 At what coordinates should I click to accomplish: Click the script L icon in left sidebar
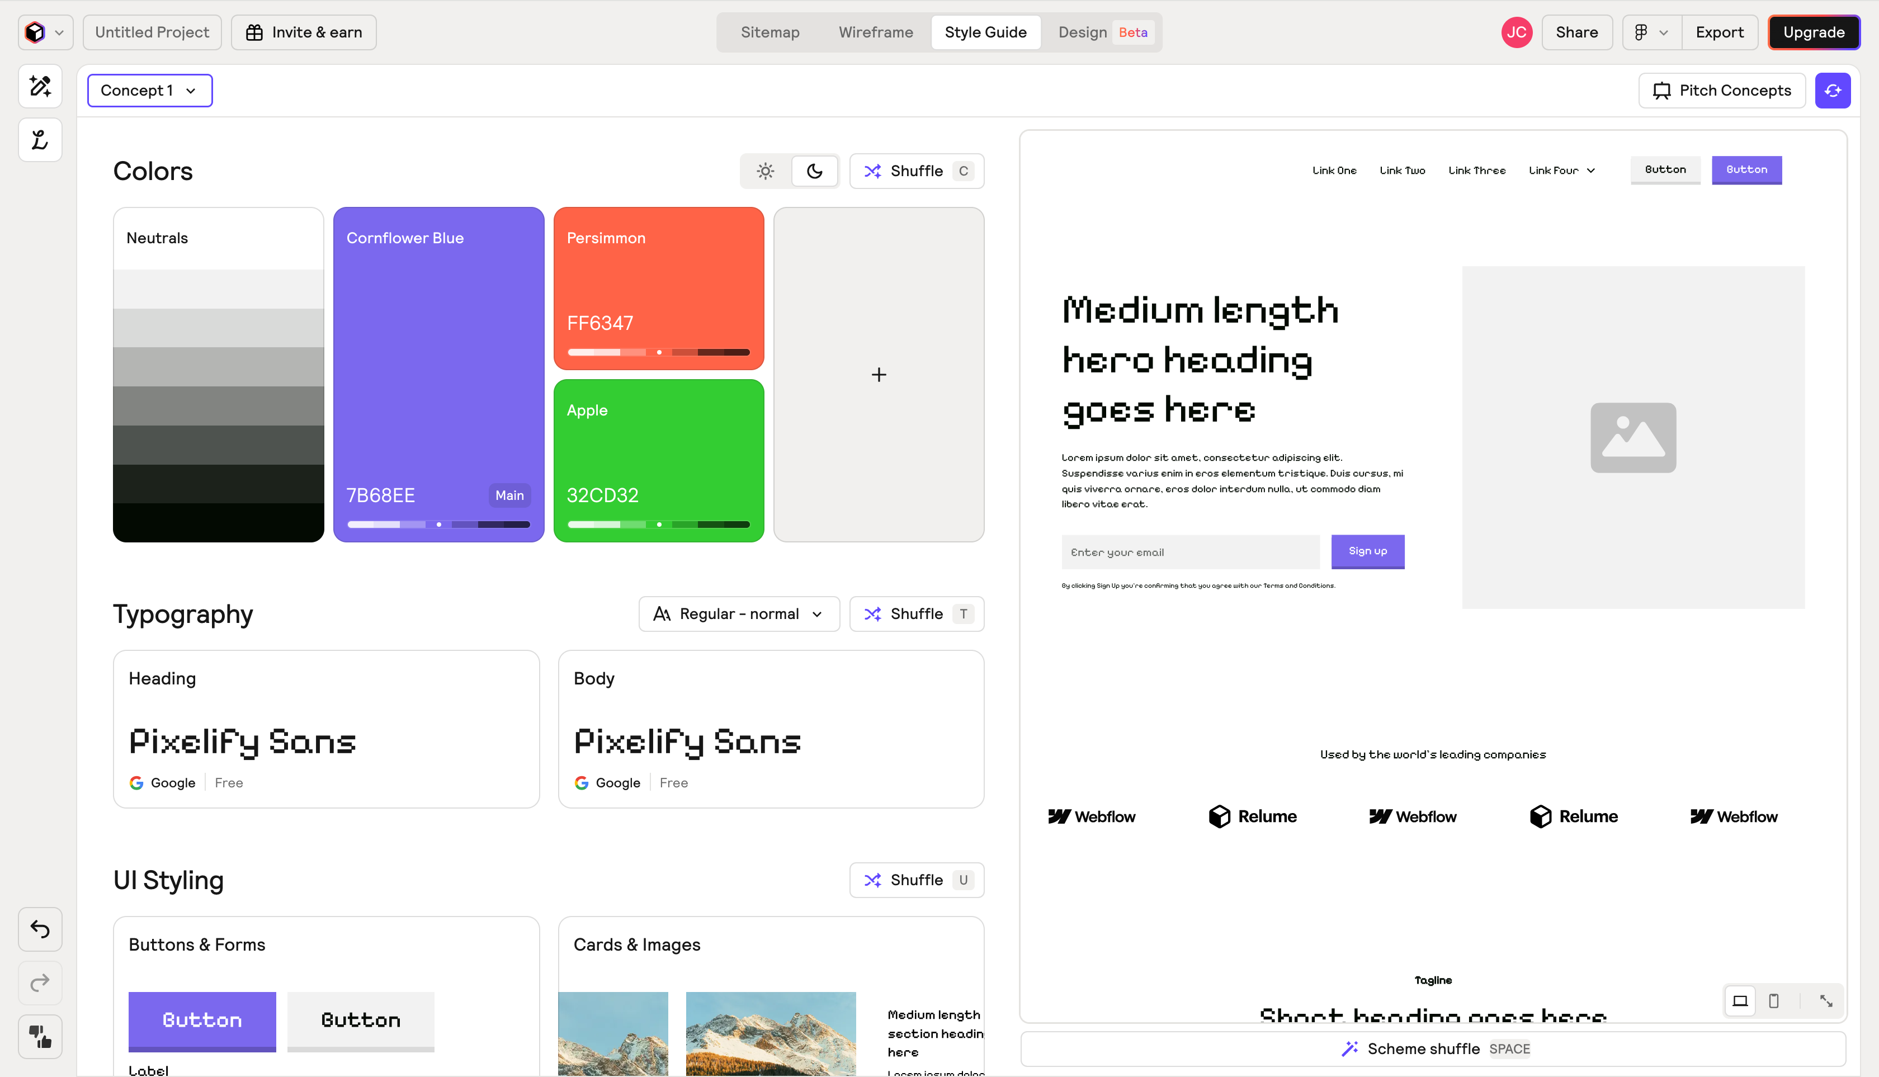coord(40,140)
